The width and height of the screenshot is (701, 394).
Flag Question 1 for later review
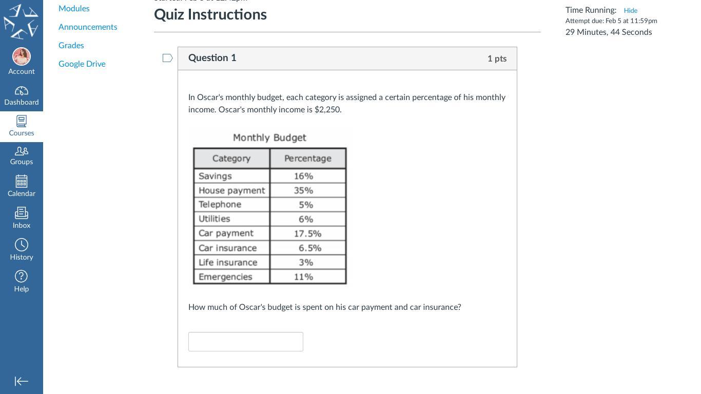click(167, 58)
